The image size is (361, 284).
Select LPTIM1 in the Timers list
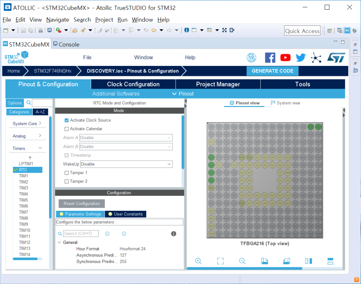26,164
